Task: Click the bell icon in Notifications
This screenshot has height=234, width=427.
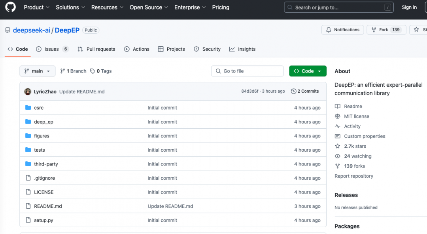Action: click(x=329, y=30)
